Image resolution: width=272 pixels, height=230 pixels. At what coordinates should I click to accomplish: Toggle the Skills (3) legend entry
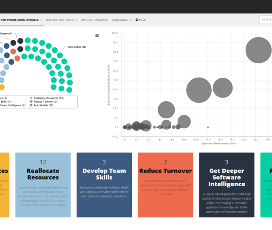6,102
